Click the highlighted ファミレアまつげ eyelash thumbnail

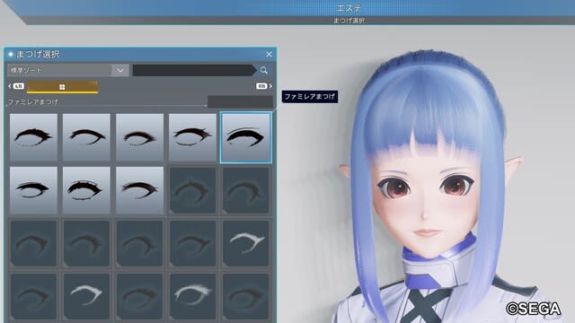point(245,137)
